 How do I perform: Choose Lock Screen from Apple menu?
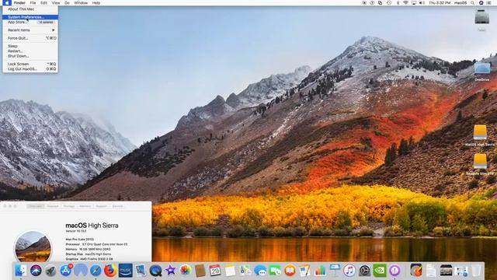click(x=30, y=64)
